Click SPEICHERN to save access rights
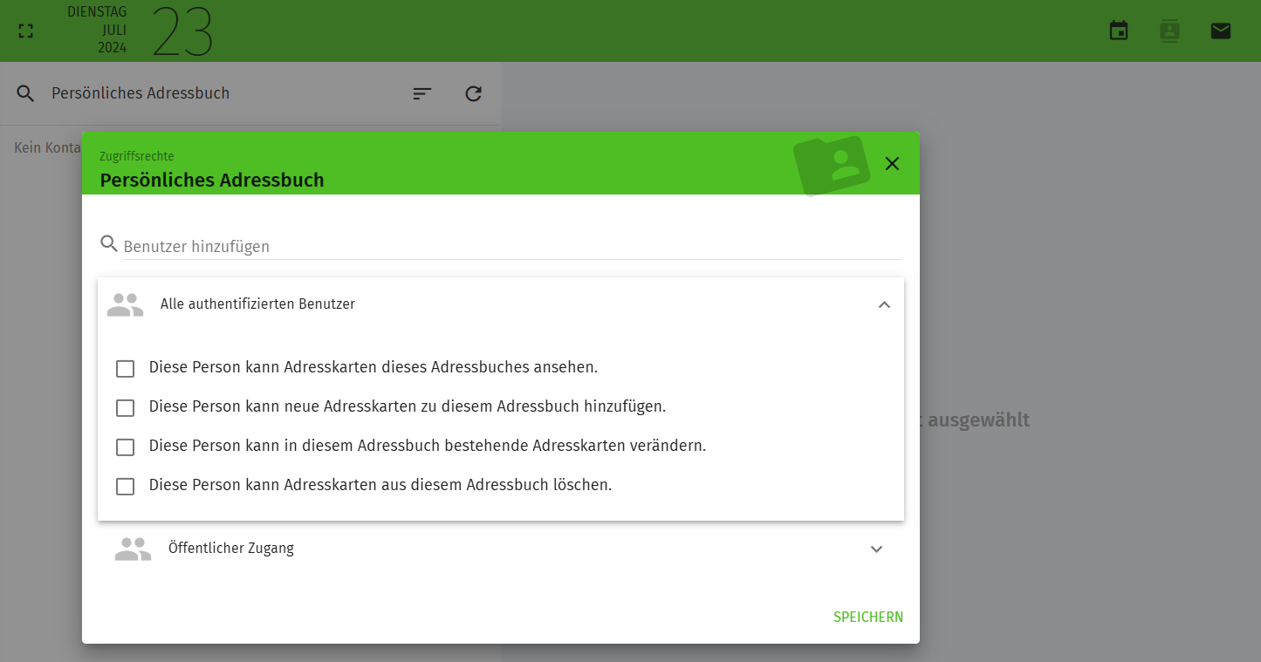The height and width of the screenshot is (662, 1261). (868, 617)
